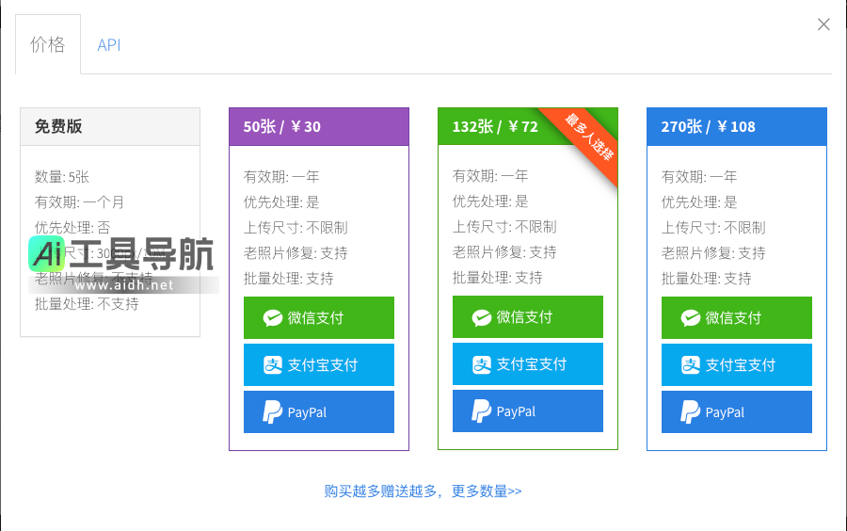Click Alipay icon in 270张 plan

(x=691, y=365)
